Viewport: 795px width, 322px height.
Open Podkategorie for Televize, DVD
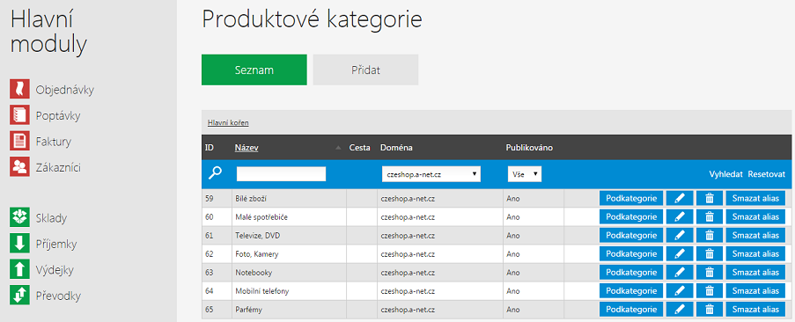pyautogui.click(x=631, y=236)
